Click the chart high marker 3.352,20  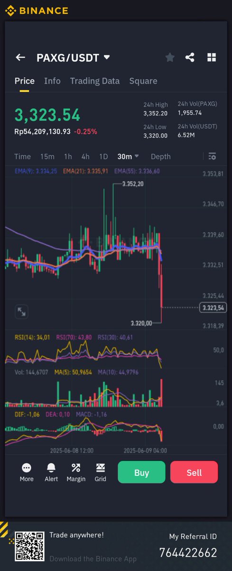[132, 184]
